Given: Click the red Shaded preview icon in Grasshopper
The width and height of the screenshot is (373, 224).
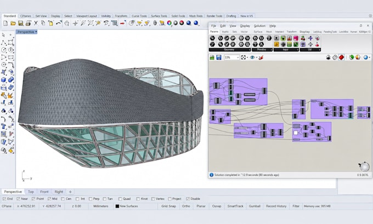Looking at the screenshot, I should point(341,58).
